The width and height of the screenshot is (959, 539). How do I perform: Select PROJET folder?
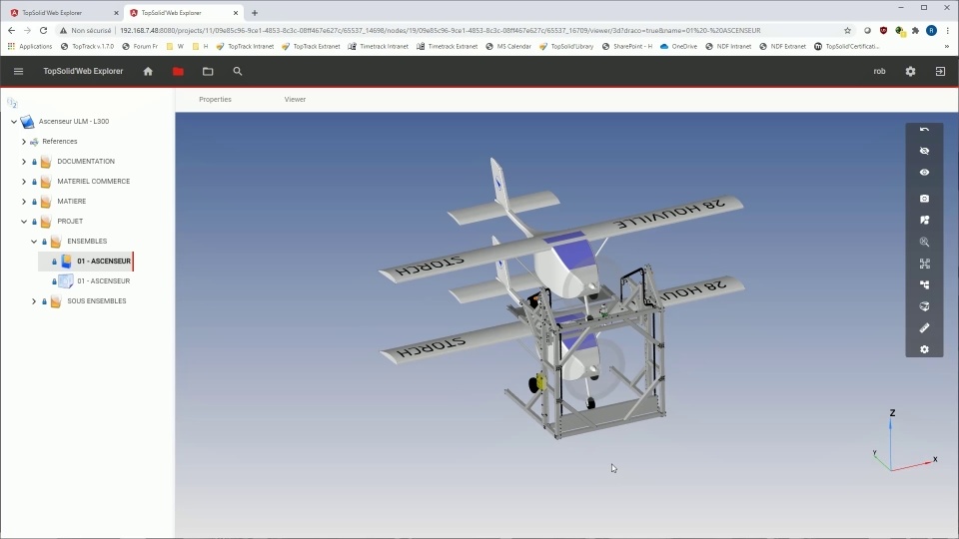coord(70,222)
